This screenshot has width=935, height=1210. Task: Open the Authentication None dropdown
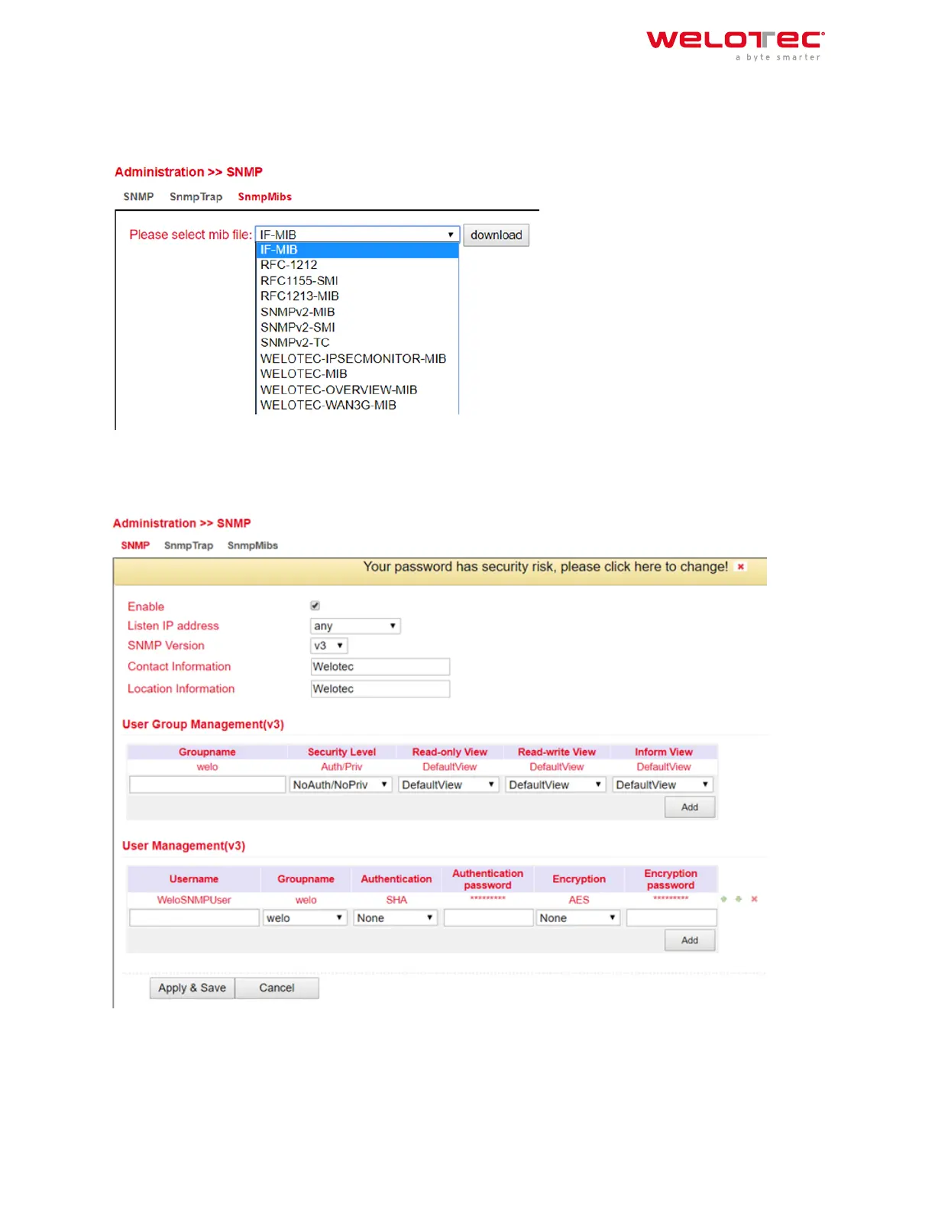click(x=396, y=918)
